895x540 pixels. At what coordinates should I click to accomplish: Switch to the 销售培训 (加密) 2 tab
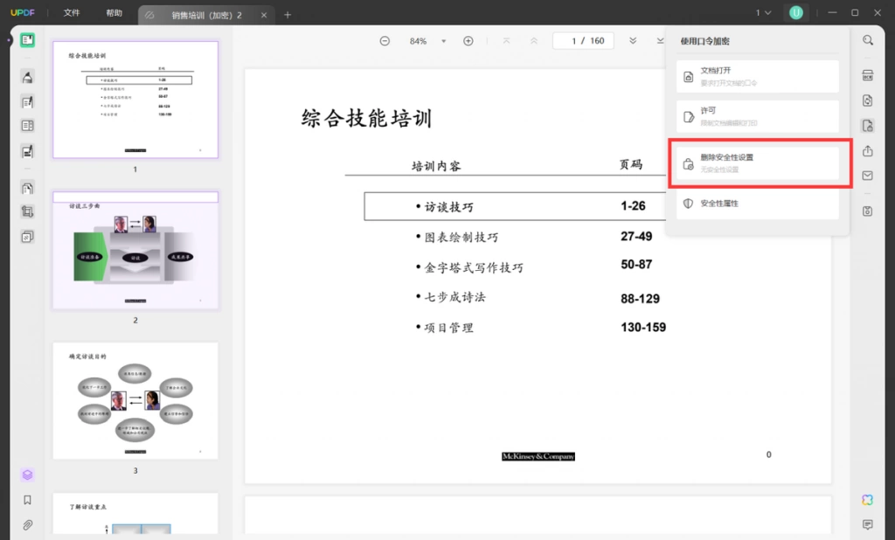click(x=206, y=16)
